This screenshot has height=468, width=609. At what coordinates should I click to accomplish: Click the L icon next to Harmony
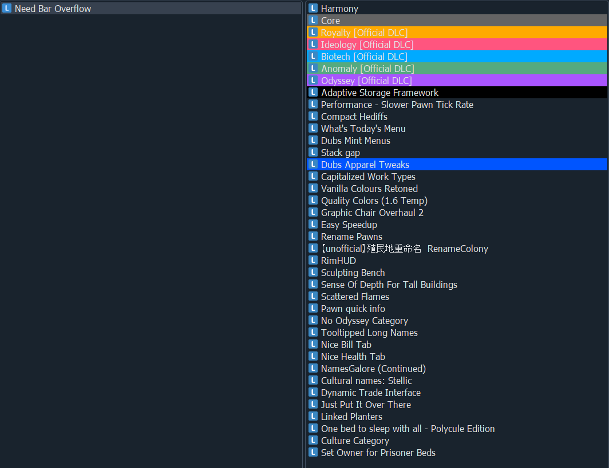313,8
